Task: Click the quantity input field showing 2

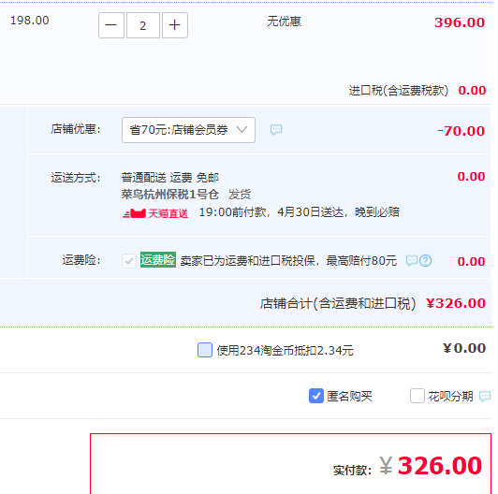Action: click(143, 25)
